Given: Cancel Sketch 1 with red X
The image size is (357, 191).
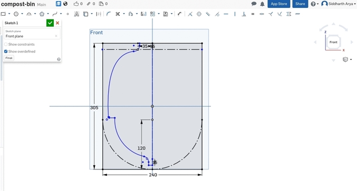Looking at the screenshot, I should click(x=57, y=23).
